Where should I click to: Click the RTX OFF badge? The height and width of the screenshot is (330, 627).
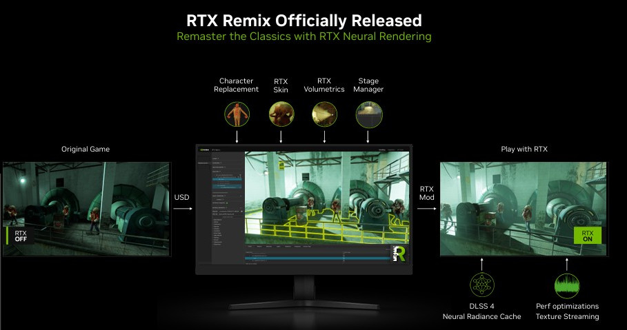(19, 236)
